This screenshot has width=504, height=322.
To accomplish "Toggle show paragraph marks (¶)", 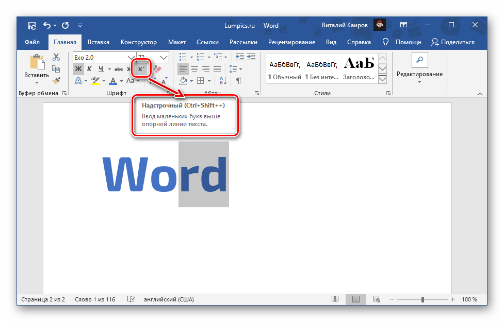I will 239,81.
